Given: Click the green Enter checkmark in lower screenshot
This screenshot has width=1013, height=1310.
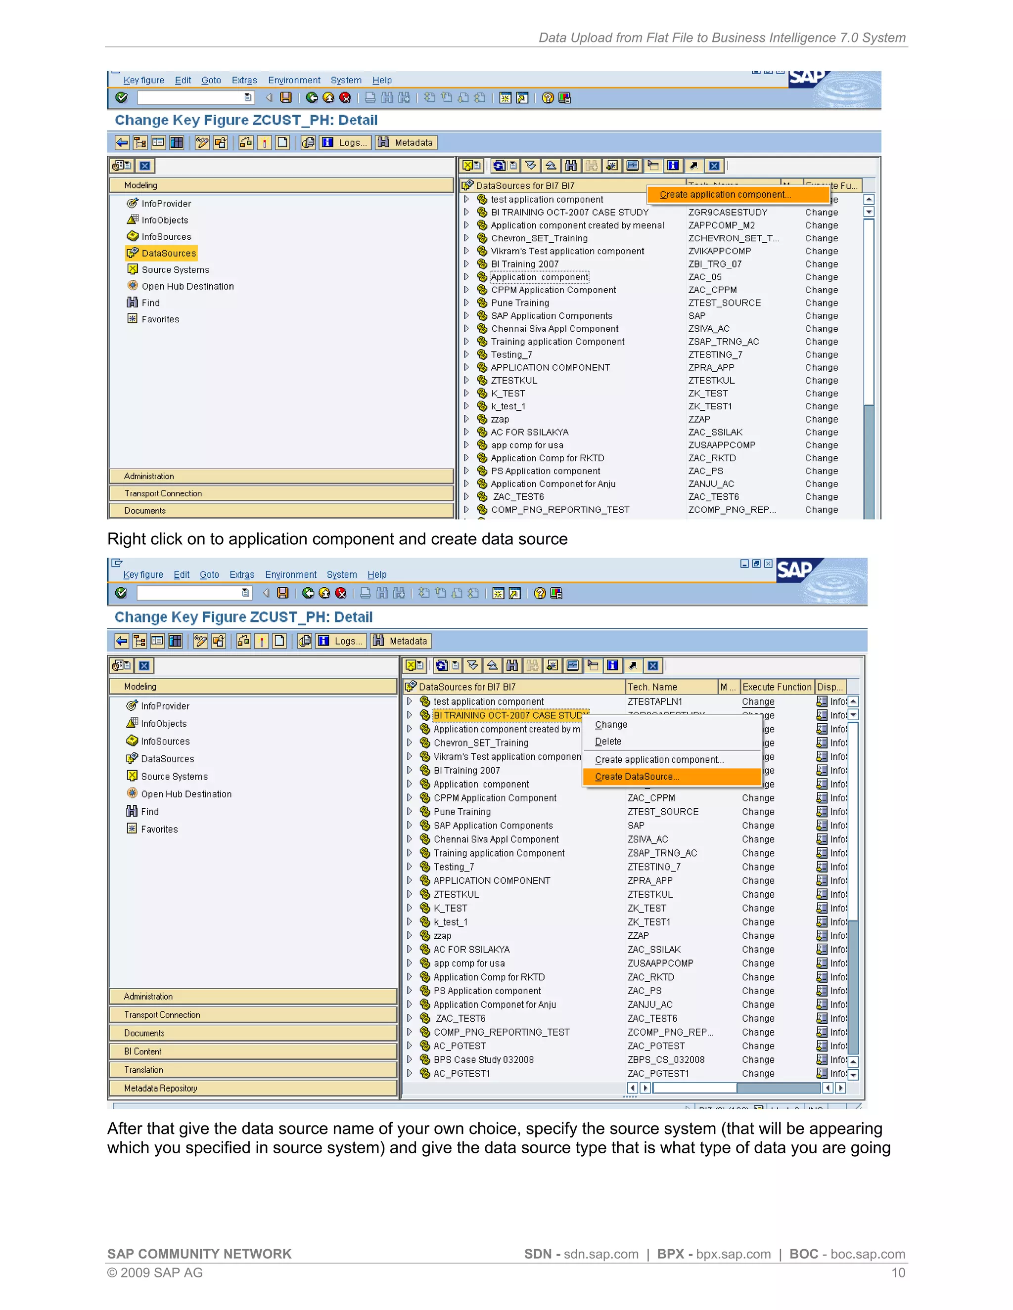Looking at the screenshot, I should [121, 593].
